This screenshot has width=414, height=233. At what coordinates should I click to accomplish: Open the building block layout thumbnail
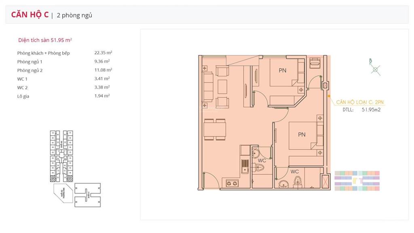tap(74, 168)
